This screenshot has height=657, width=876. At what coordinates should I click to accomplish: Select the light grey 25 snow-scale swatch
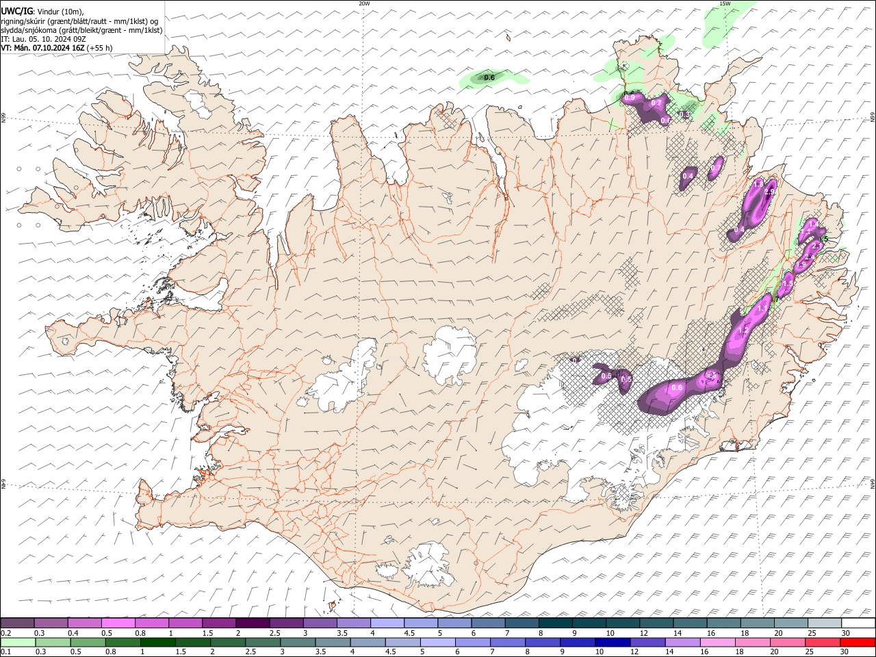pyautogui.click(x=824, y=623)
